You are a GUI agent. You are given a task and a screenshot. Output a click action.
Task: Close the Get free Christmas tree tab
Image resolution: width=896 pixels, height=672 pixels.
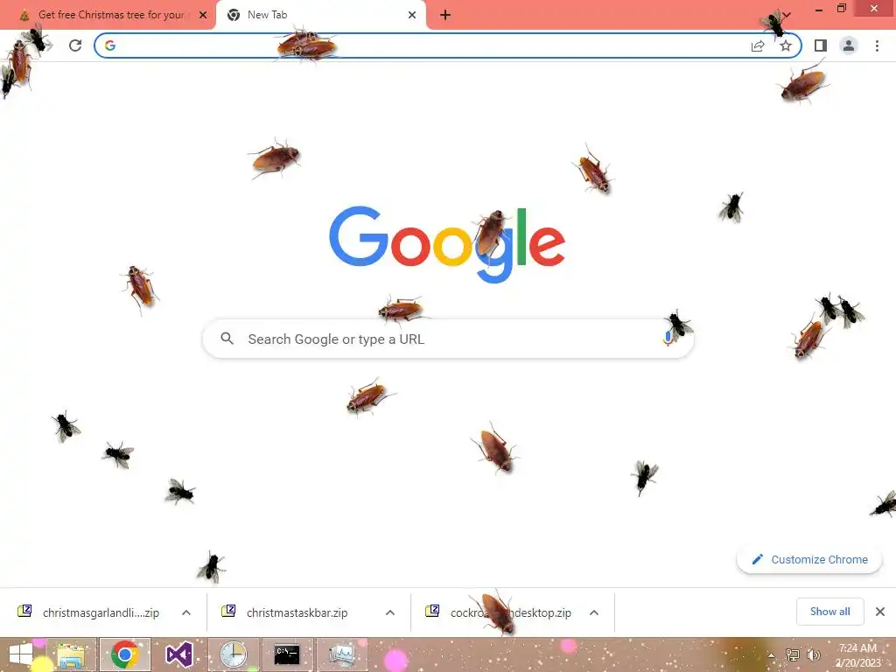[x=203, y=15]
